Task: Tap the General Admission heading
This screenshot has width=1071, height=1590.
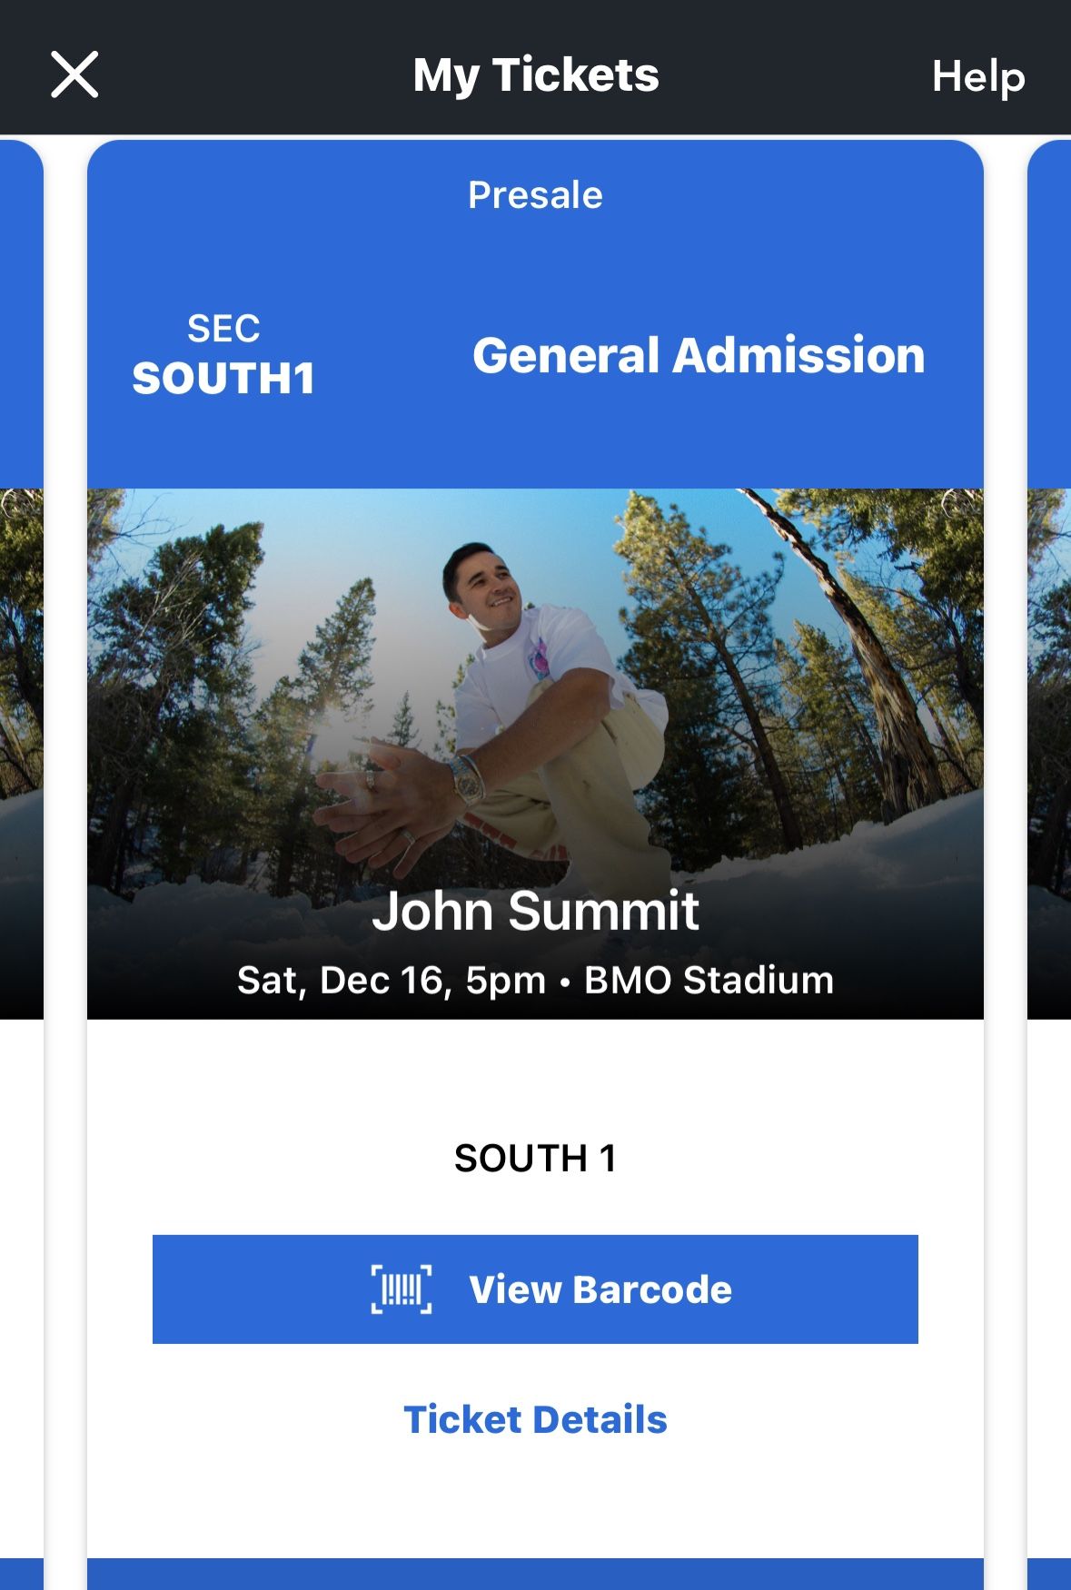Action: pyautogui.click(x=698, y=355)
